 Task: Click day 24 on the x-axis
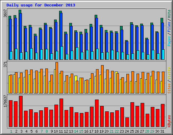127,131
